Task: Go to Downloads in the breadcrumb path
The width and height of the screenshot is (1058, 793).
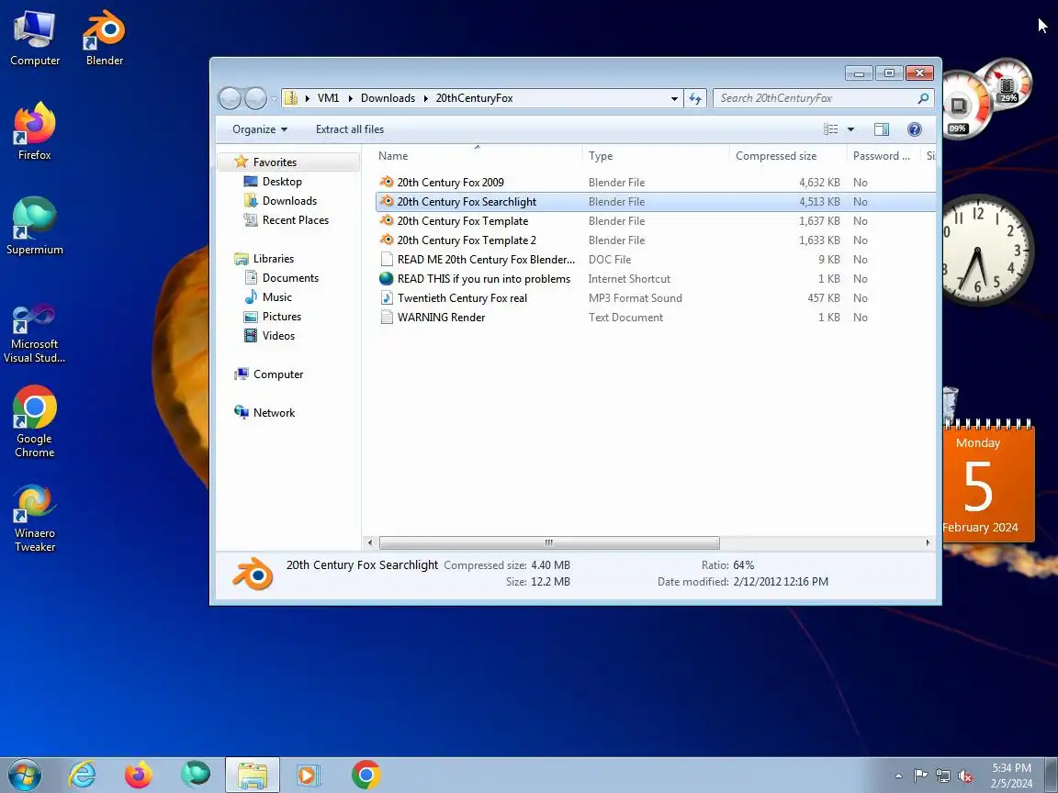Action: pyautogui.click(x=388, y=98)
